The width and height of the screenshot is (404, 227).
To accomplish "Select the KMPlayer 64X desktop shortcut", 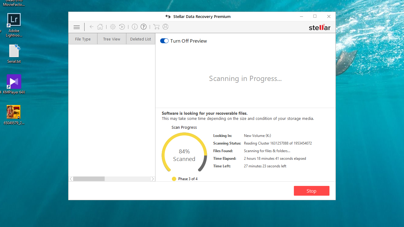I will tap(14, 84).
